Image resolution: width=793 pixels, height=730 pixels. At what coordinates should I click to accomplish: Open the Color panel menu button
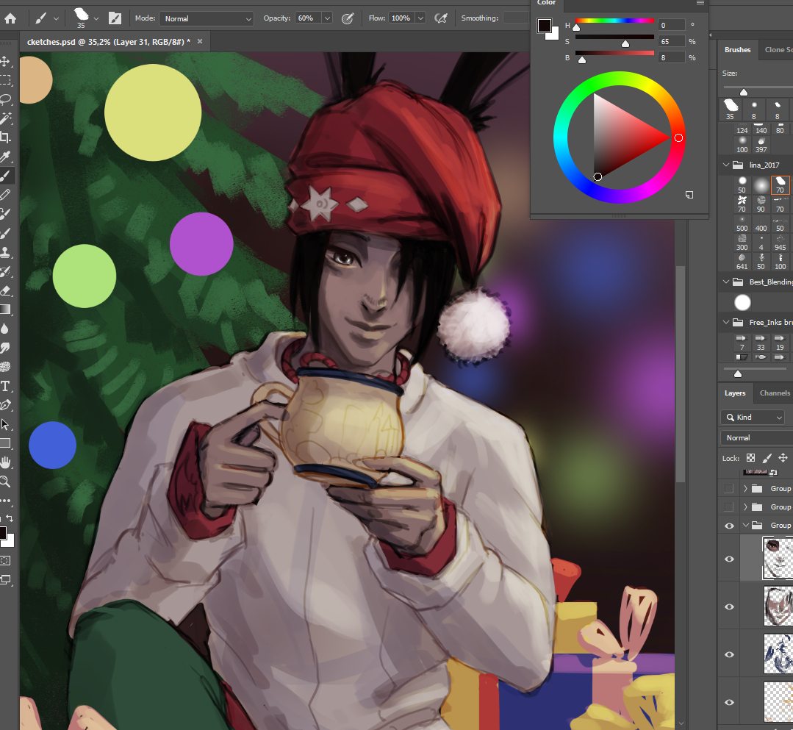coord(700,4)
